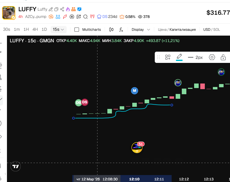Open the Display dropdown

(x=141, y=30)
